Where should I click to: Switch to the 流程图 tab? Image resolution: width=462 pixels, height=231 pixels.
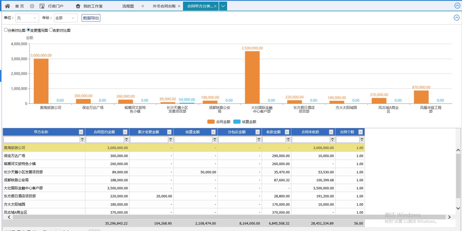point(128,6)
